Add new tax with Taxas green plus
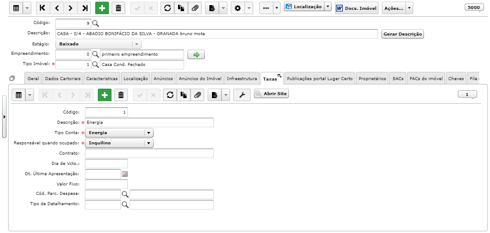This screenshot has width=490, height=233. 105,95
